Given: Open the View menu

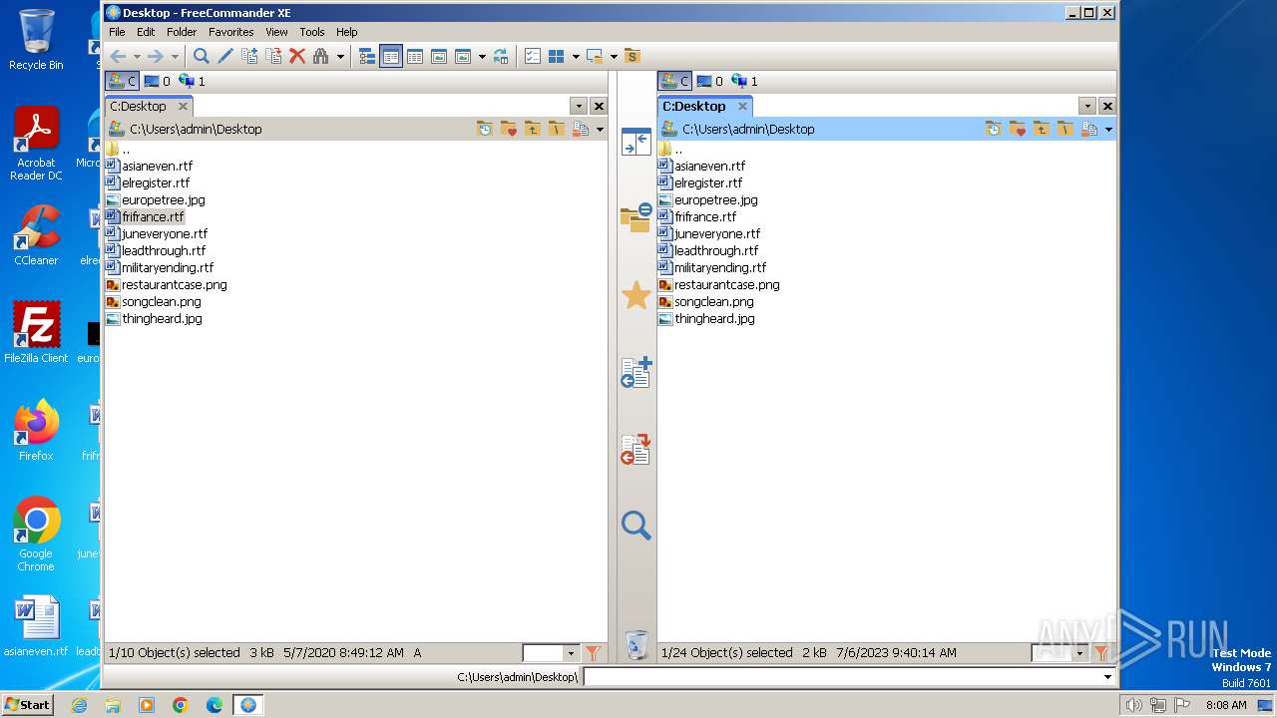Looking at the screenshot, I should 276,32.
